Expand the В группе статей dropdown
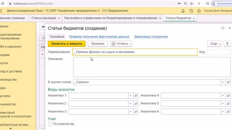The width and height of the screenshot is (232, 130). (x=223, y=82)
